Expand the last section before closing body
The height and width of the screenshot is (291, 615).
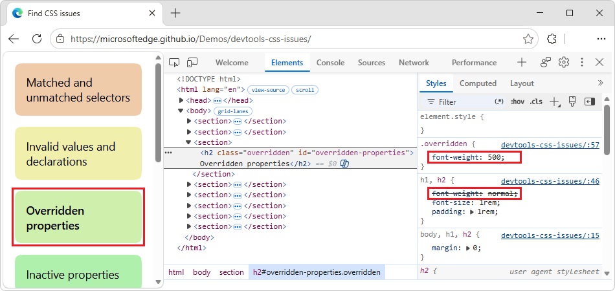click(189, 226)
